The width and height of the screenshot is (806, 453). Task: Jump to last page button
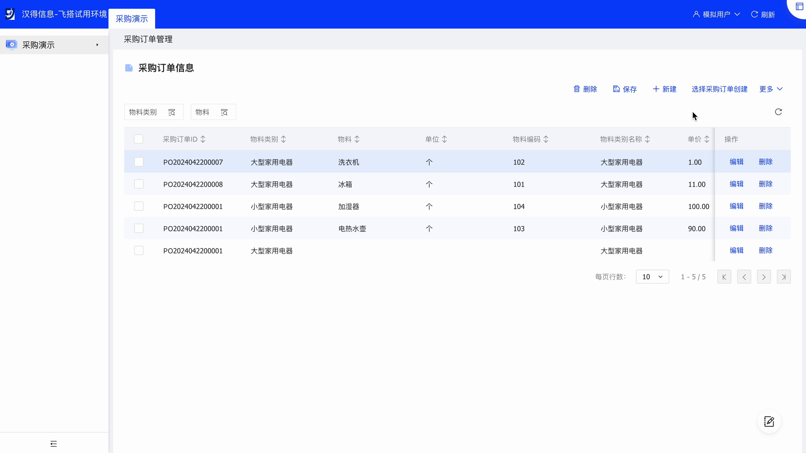[784, 277]
